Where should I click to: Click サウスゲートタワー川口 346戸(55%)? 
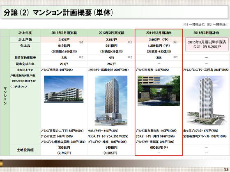click(155, 136)
